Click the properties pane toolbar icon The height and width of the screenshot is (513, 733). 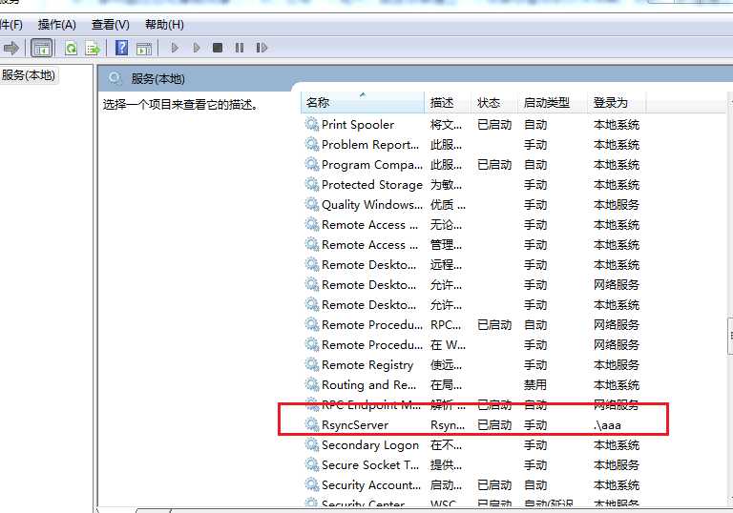pos(144,48)
